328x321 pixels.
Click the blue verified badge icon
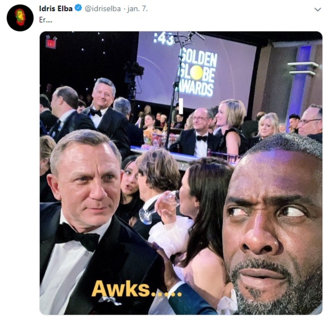(78, 8)
